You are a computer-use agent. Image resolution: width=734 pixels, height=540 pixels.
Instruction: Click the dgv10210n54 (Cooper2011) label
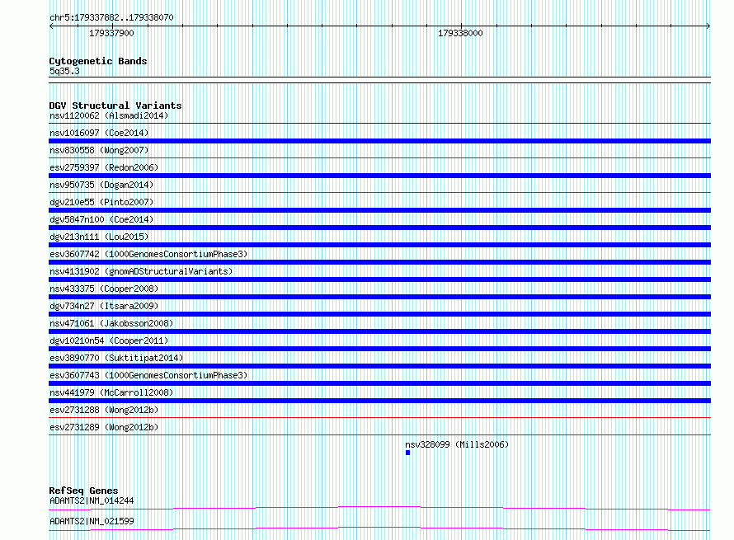[x=109, y=340]
